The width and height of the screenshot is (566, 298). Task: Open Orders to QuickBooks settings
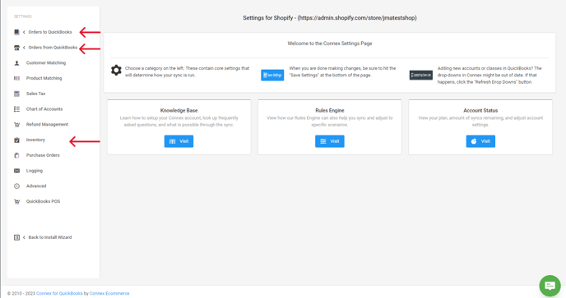pyautogui.click(x=50, y=32)
